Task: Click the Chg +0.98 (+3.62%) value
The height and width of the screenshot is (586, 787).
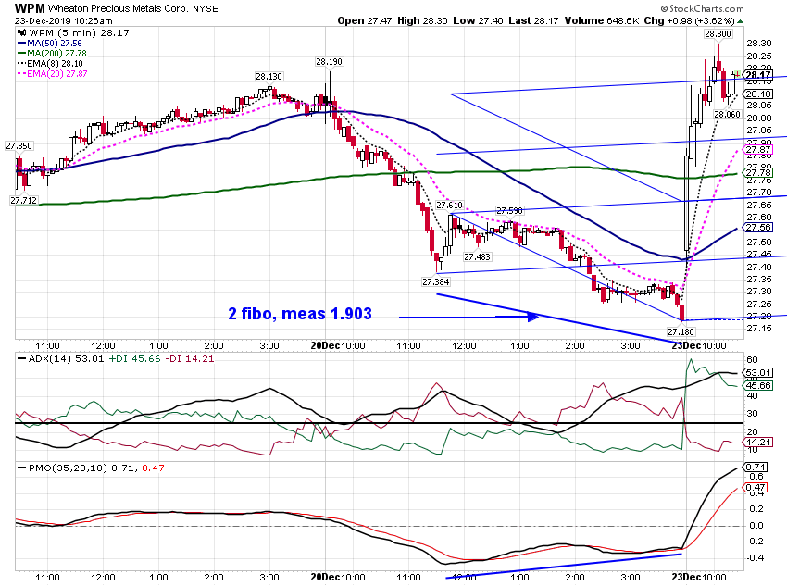Action: 689,20
